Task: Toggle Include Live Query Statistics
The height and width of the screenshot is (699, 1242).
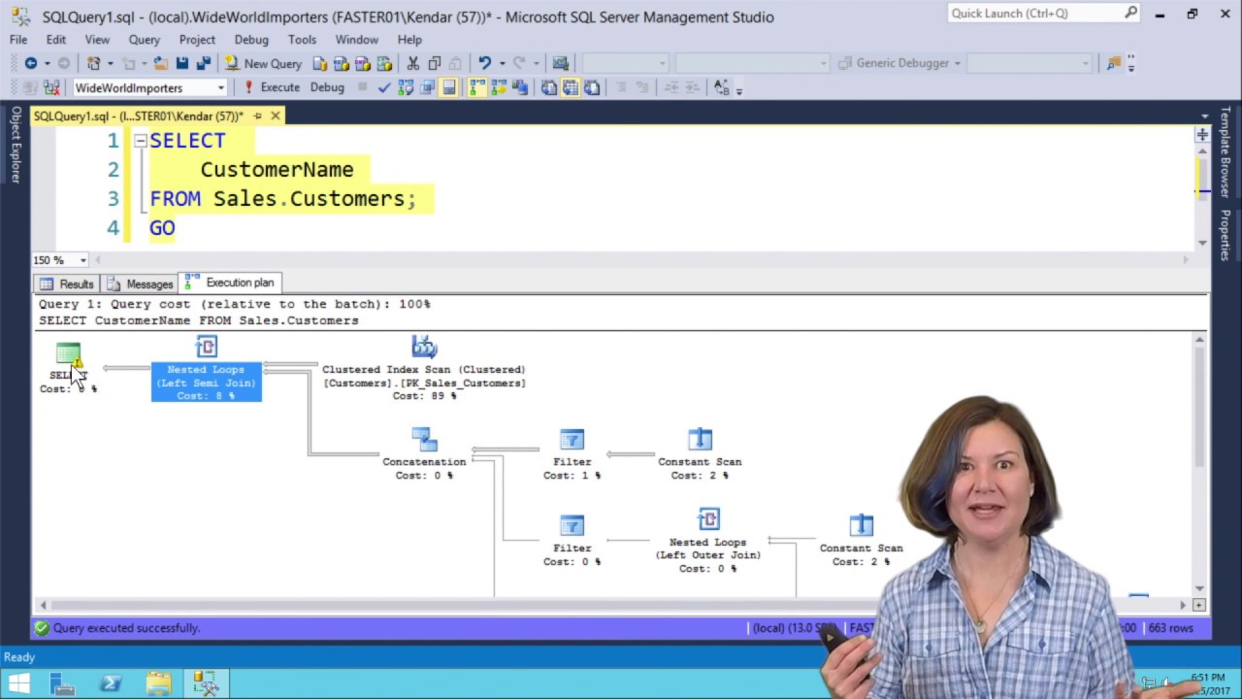Action: point(499,87)
